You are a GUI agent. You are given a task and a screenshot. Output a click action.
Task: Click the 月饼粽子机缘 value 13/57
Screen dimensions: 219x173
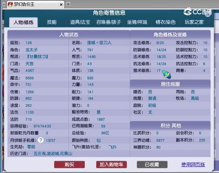51,140
